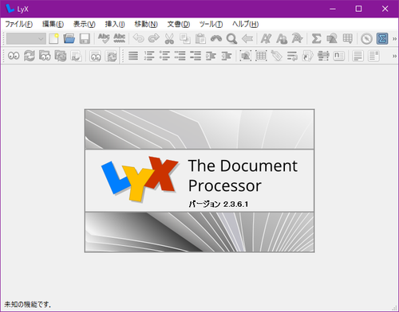This screenshot has width=399, height=312.
Task: Open Find and Replace magnifier icon
Action: 231,39
